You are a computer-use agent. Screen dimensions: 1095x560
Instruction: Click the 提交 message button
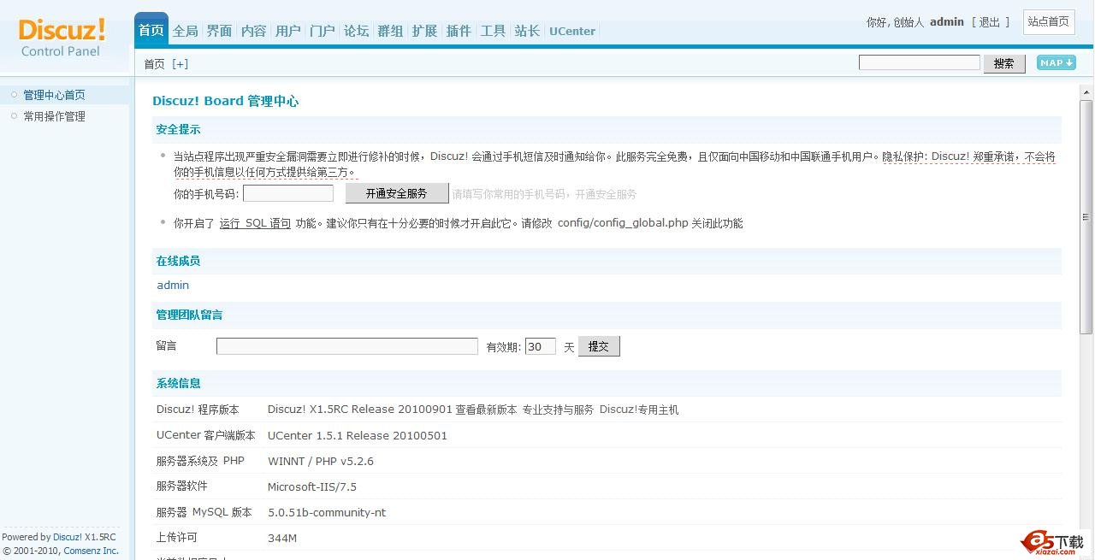click(x=599, y=346)
